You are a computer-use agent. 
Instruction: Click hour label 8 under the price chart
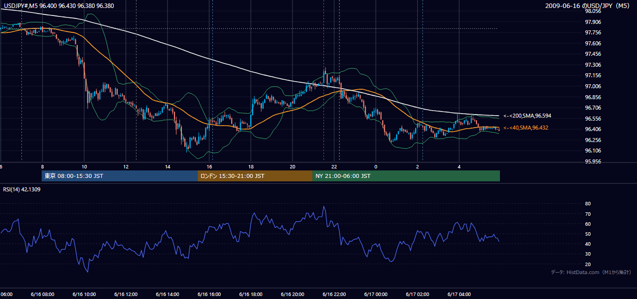[x=43, y=166]
